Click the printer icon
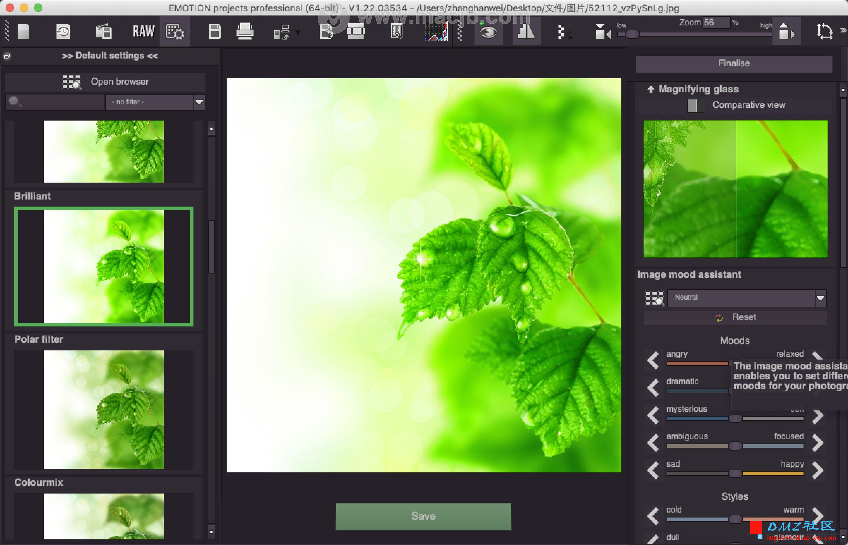This screenshot has width=848, height=545. click(245, 31)
